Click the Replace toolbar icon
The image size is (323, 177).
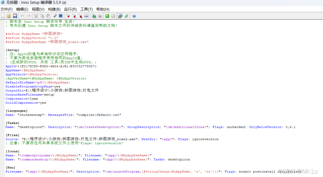[x=81, y=16]
